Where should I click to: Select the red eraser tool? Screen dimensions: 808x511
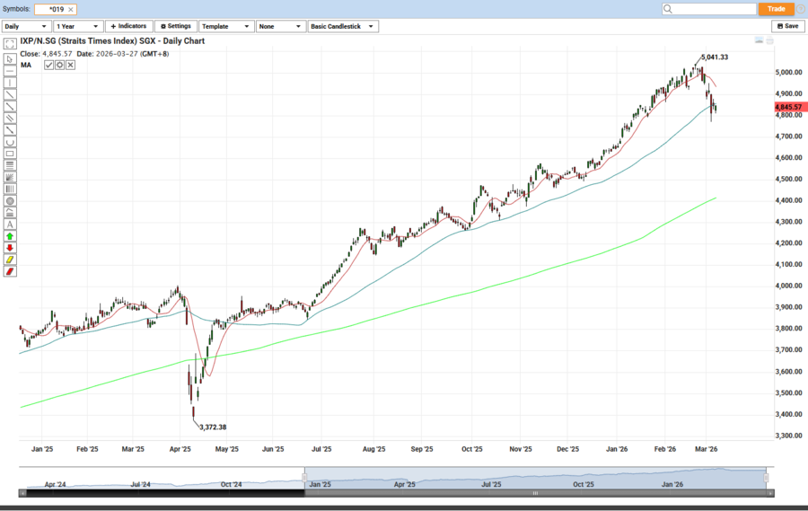tap(10, 271)
